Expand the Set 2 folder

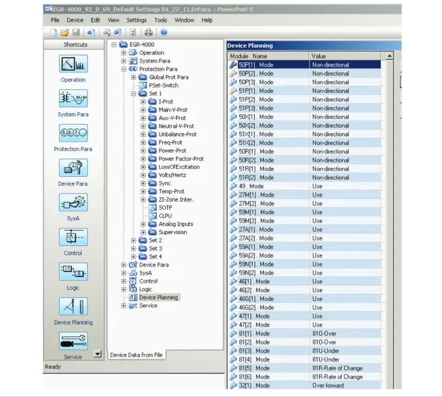tap(133, 240)
